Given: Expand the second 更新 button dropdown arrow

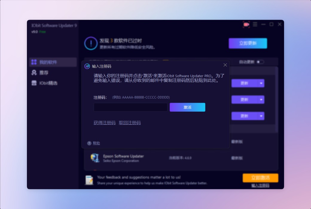Looking at the screenshot, I should pos(261,99).
